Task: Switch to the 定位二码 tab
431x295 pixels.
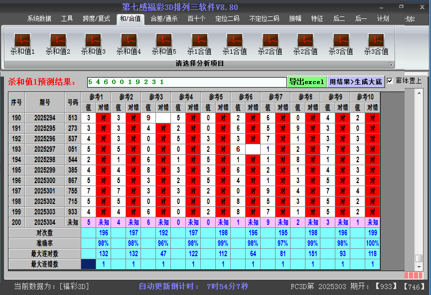Action: point(227,19)
